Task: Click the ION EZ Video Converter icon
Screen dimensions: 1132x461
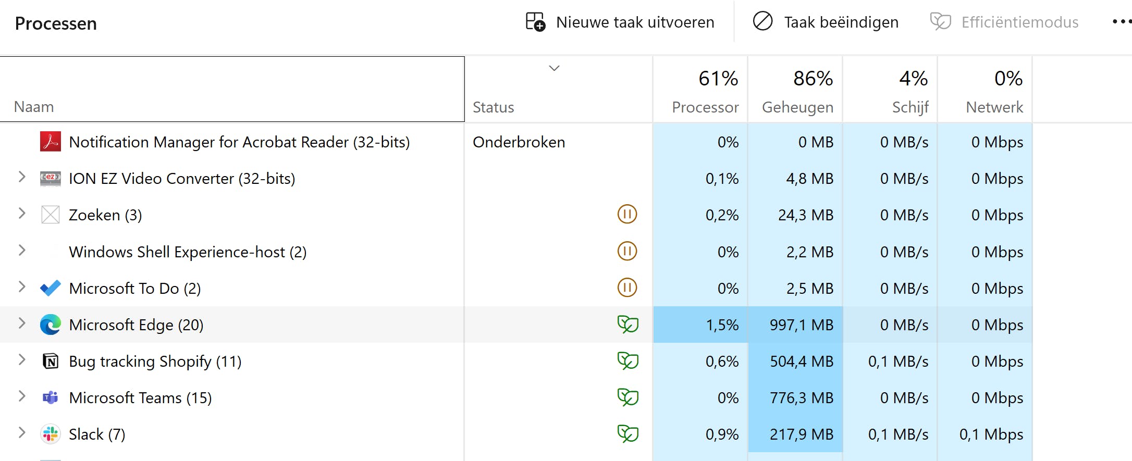Action: pyautogui.click(x=51, y=178)
